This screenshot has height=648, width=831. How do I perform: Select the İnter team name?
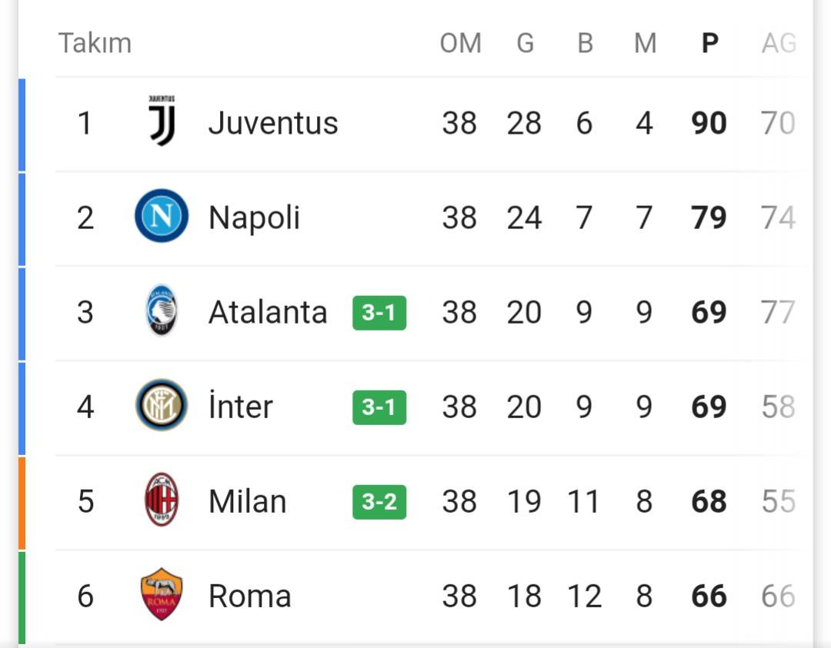click(241, 407)
